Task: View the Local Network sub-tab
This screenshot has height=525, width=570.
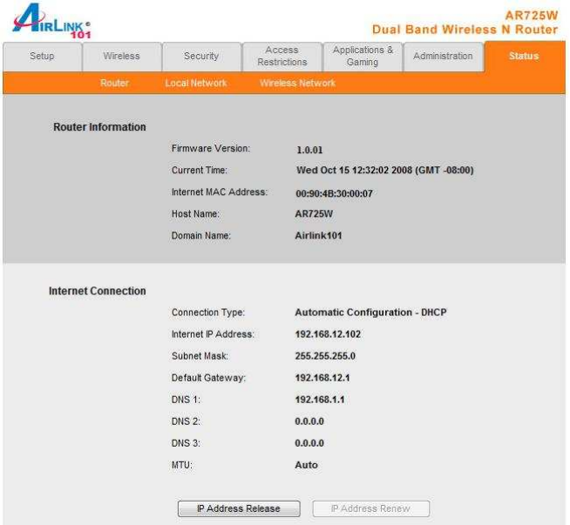Action: click(x=196, y=83)
